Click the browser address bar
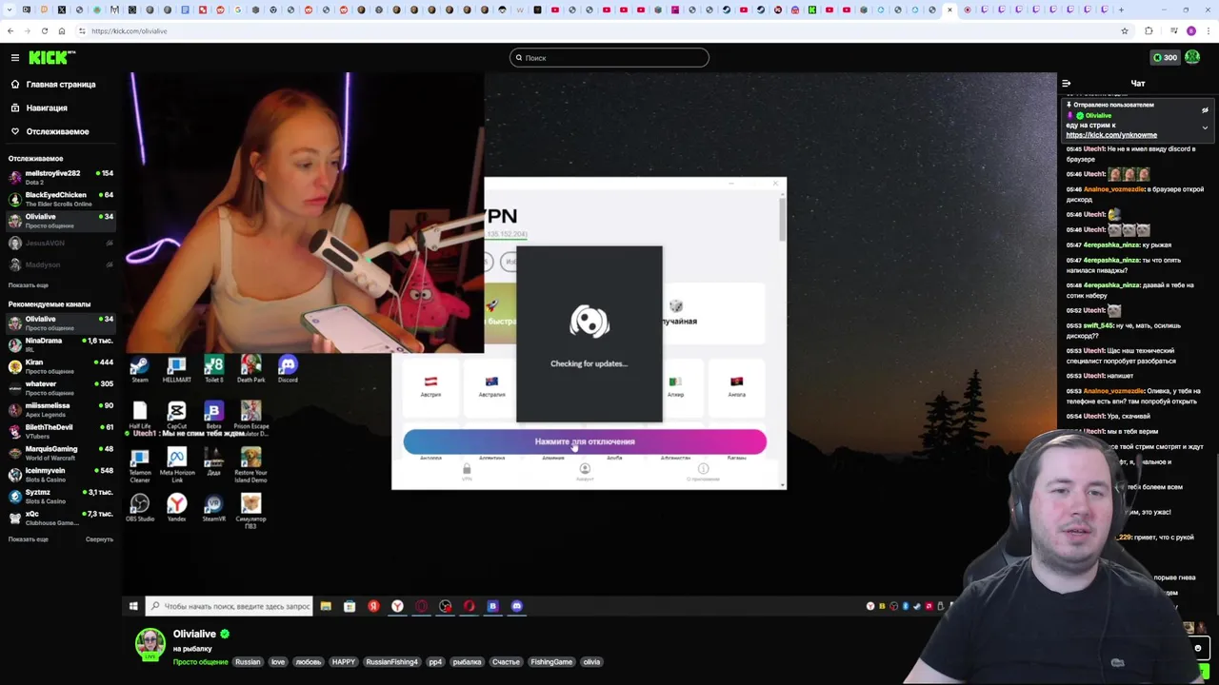 (x=600, y=30)
